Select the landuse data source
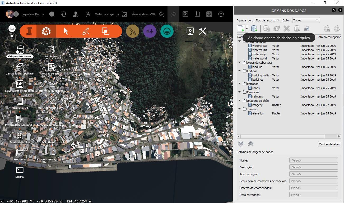 pos(257,67)
